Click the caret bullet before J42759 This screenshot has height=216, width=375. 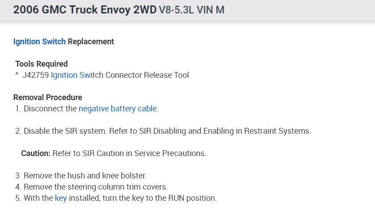tap(17, 75)
